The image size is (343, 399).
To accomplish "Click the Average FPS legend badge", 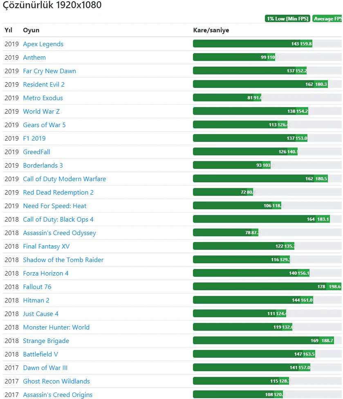I will pos(327,19).
